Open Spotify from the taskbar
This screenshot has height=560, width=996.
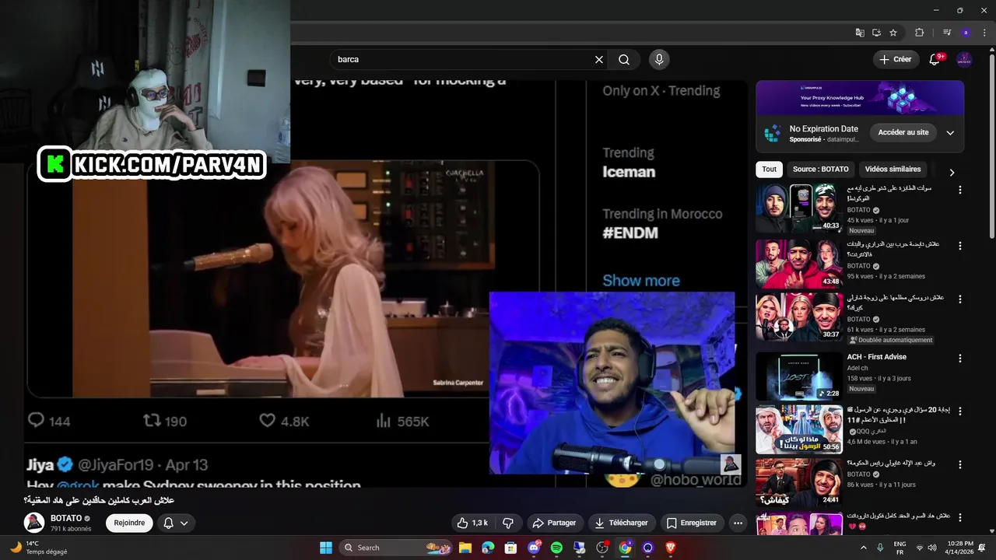(556, 548)
